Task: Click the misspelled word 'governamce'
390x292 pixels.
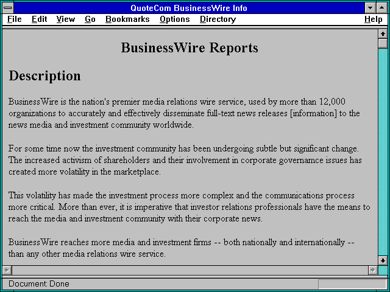Action: pos(302,161)
